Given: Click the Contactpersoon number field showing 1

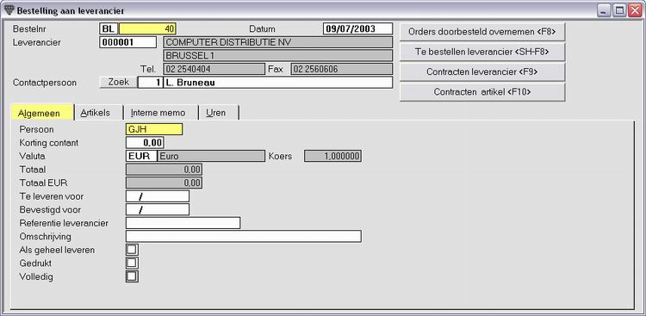Looking at the screenshot, I should point(150,83).
